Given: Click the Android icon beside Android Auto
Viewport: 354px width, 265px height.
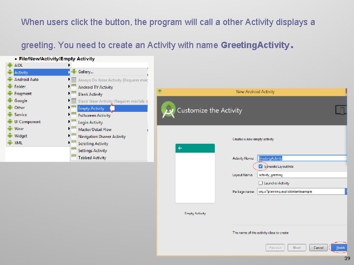Looking at the screenshot, I should (x=10, y=79).
